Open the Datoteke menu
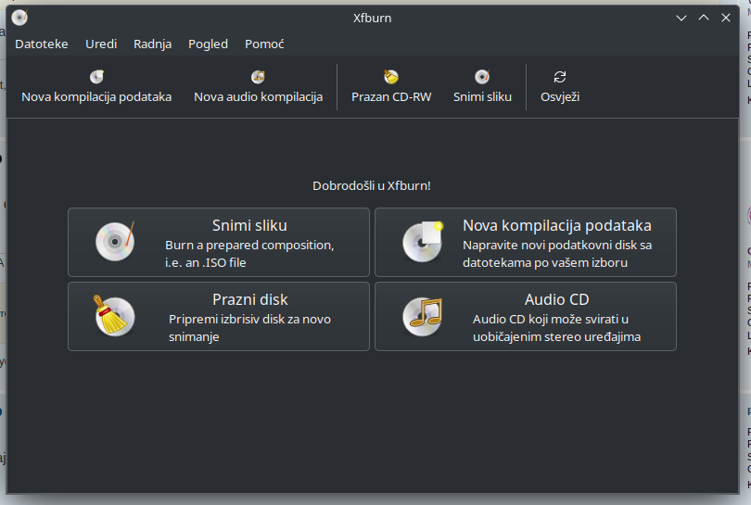751x505 pixels. 42,44
